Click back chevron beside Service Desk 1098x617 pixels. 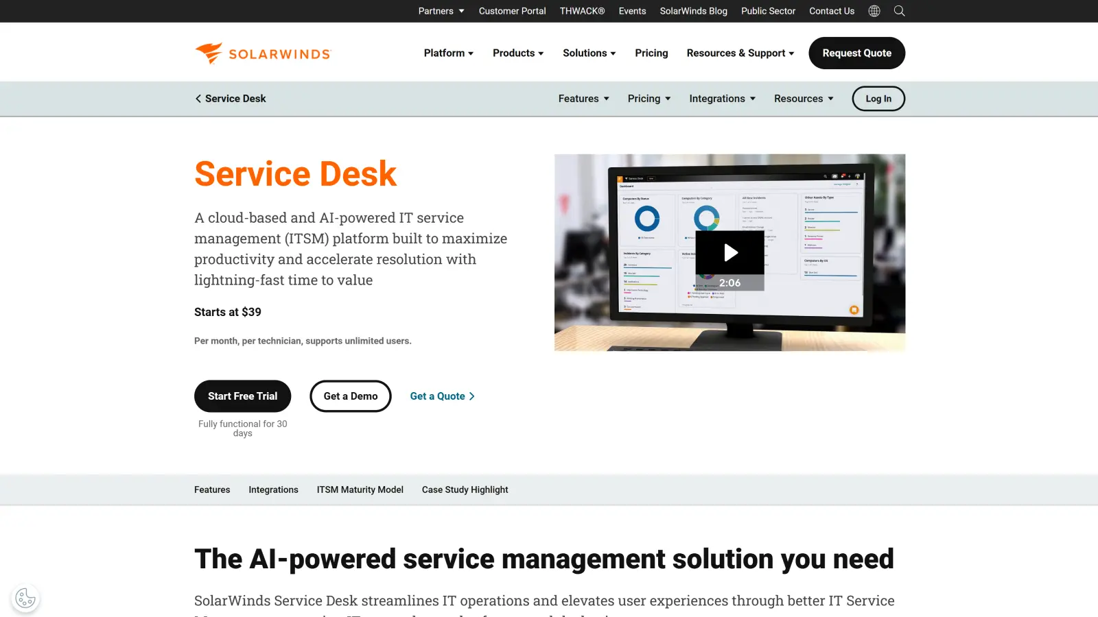click(198, 99)
